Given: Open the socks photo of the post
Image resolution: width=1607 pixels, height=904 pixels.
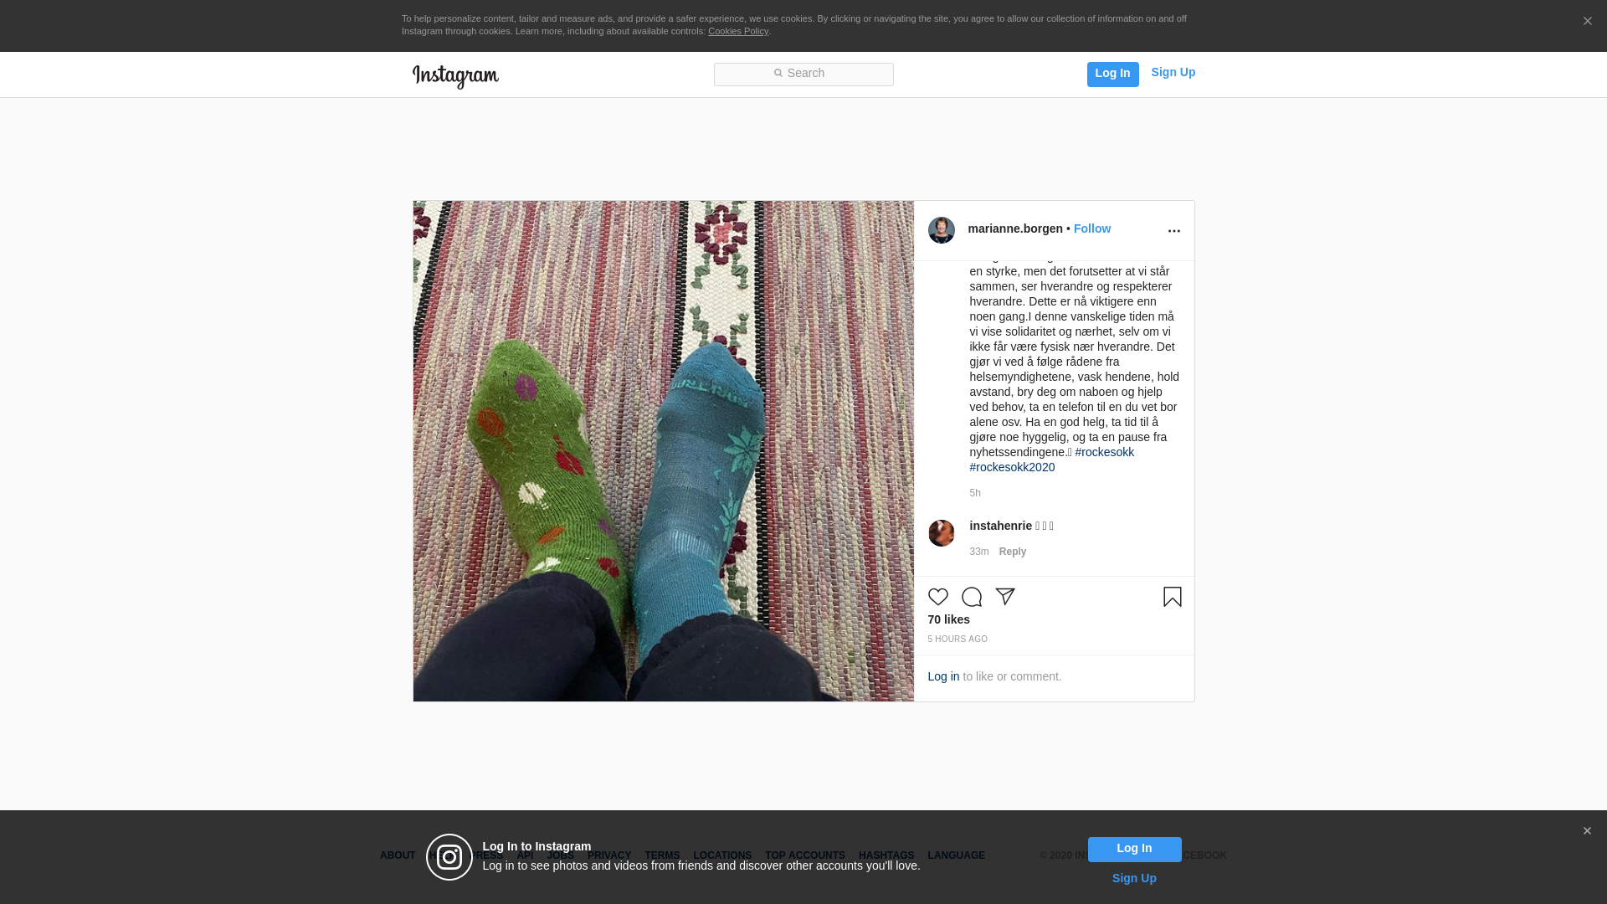Looking at the screenshot, I should click(663, 451).
